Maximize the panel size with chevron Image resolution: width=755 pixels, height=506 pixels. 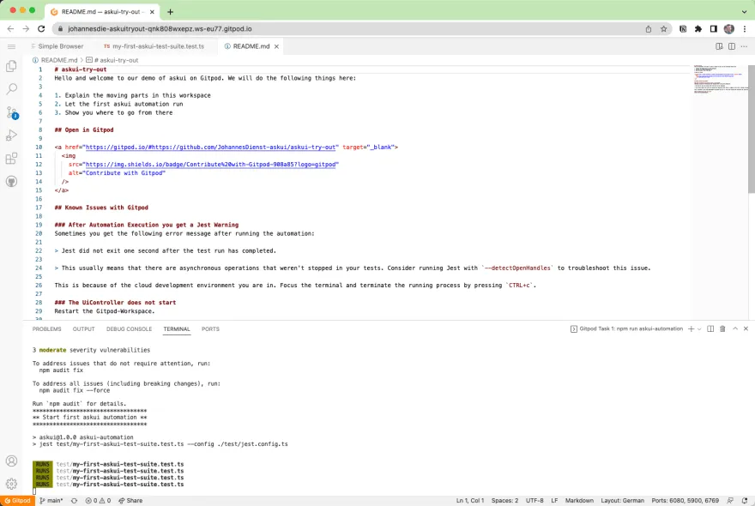[x=735, y=328]
